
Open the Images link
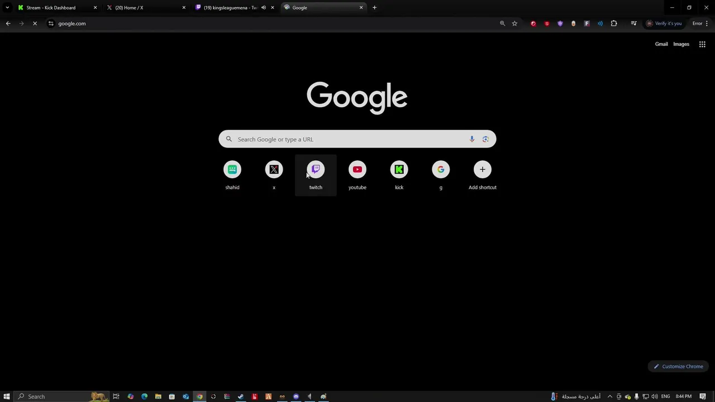681,44
